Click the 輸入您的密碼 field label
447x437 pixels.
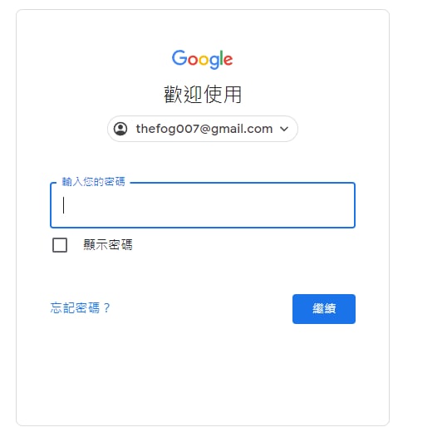tap(94, 182)
